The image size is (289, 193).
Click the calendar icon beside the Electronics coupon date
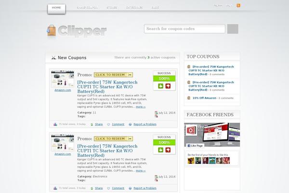point(156,177)
